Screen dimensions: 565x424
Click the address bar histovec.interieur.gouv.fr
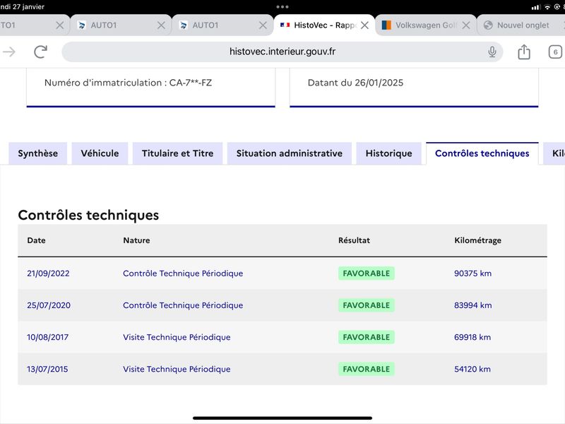coord(282,52)
